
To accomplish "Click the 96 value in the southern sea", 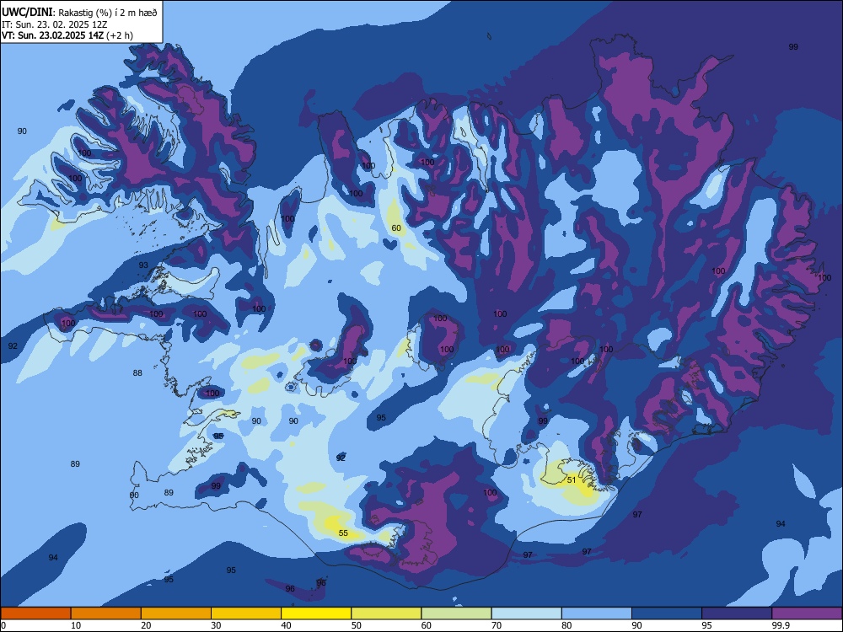I will [x=290, y=589].
